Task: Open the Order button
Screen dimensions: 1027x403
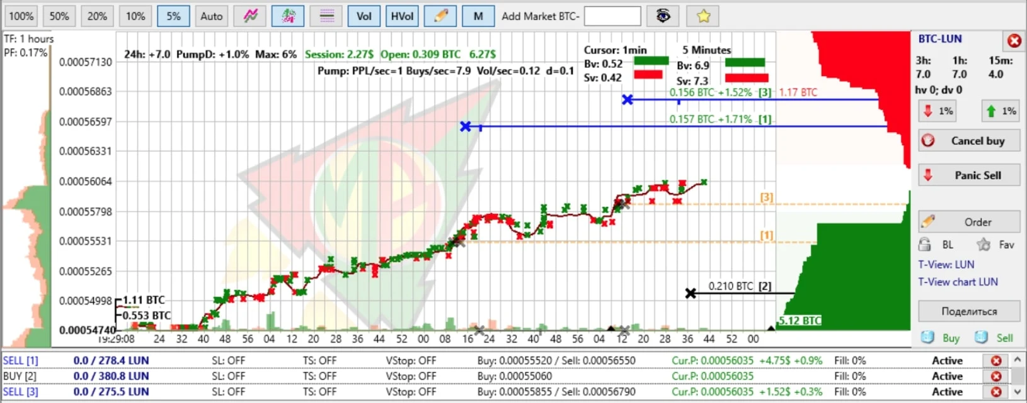Action: [969, 222]
